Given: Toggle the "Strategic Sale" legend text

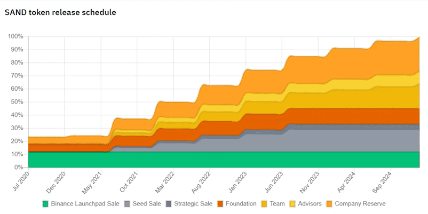Looking at the screenshot, I should click(x=193, y=203).
